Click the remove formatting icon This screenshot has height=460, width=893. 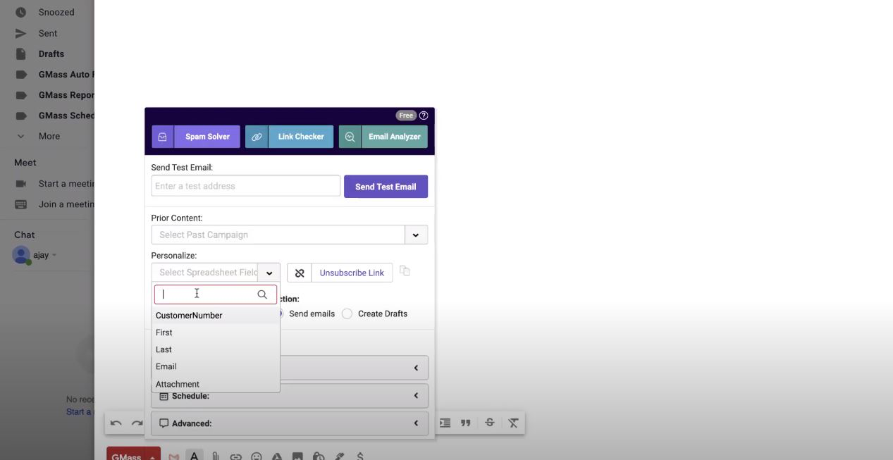click(x=513, y=423)
